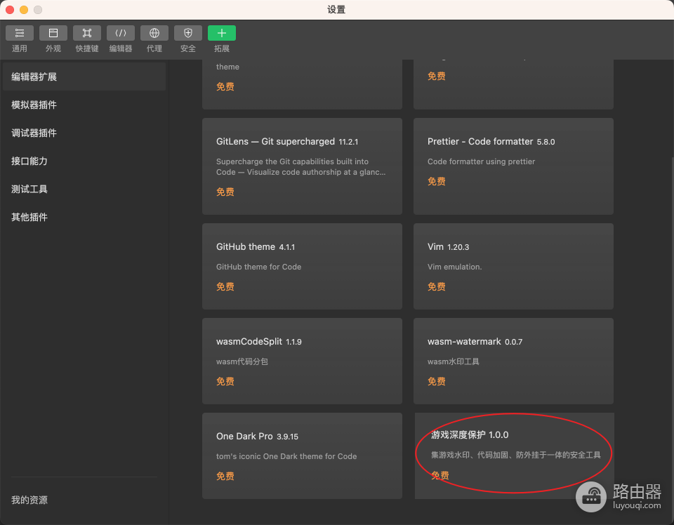Click 'Vim emulation.' description
The width and height of the screenshot is (674, 525).
click(455, 267)
